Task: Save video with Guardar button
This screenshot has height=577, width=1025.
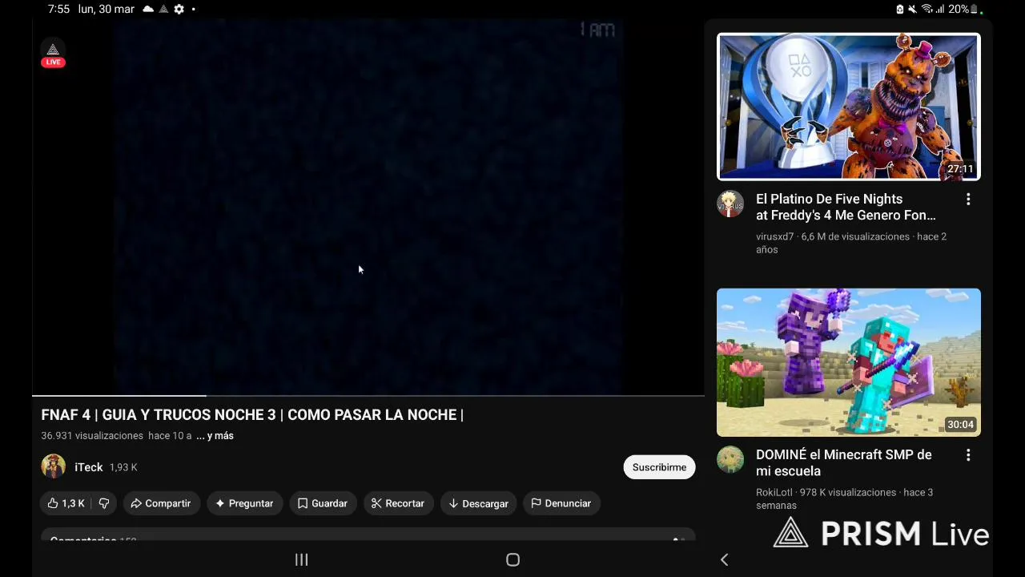Action: pyautogui.click(x=323, y=503)
